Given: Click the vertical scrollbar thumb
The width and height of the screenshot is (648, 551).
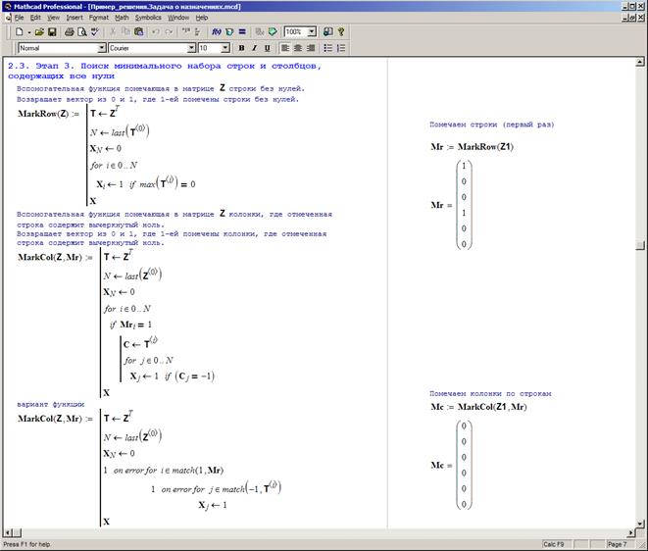Looking at the screenshot, I should pos(641,247).
